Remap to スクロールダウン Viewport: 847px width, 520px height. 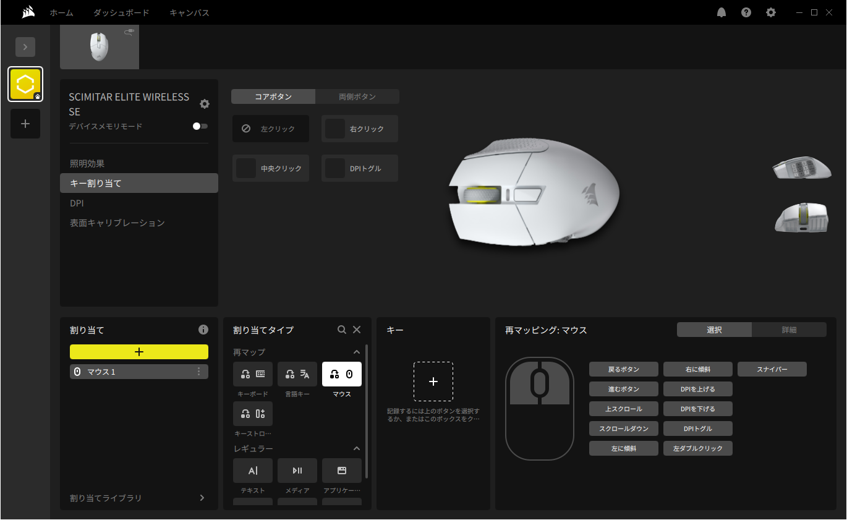tap(624, 428)
